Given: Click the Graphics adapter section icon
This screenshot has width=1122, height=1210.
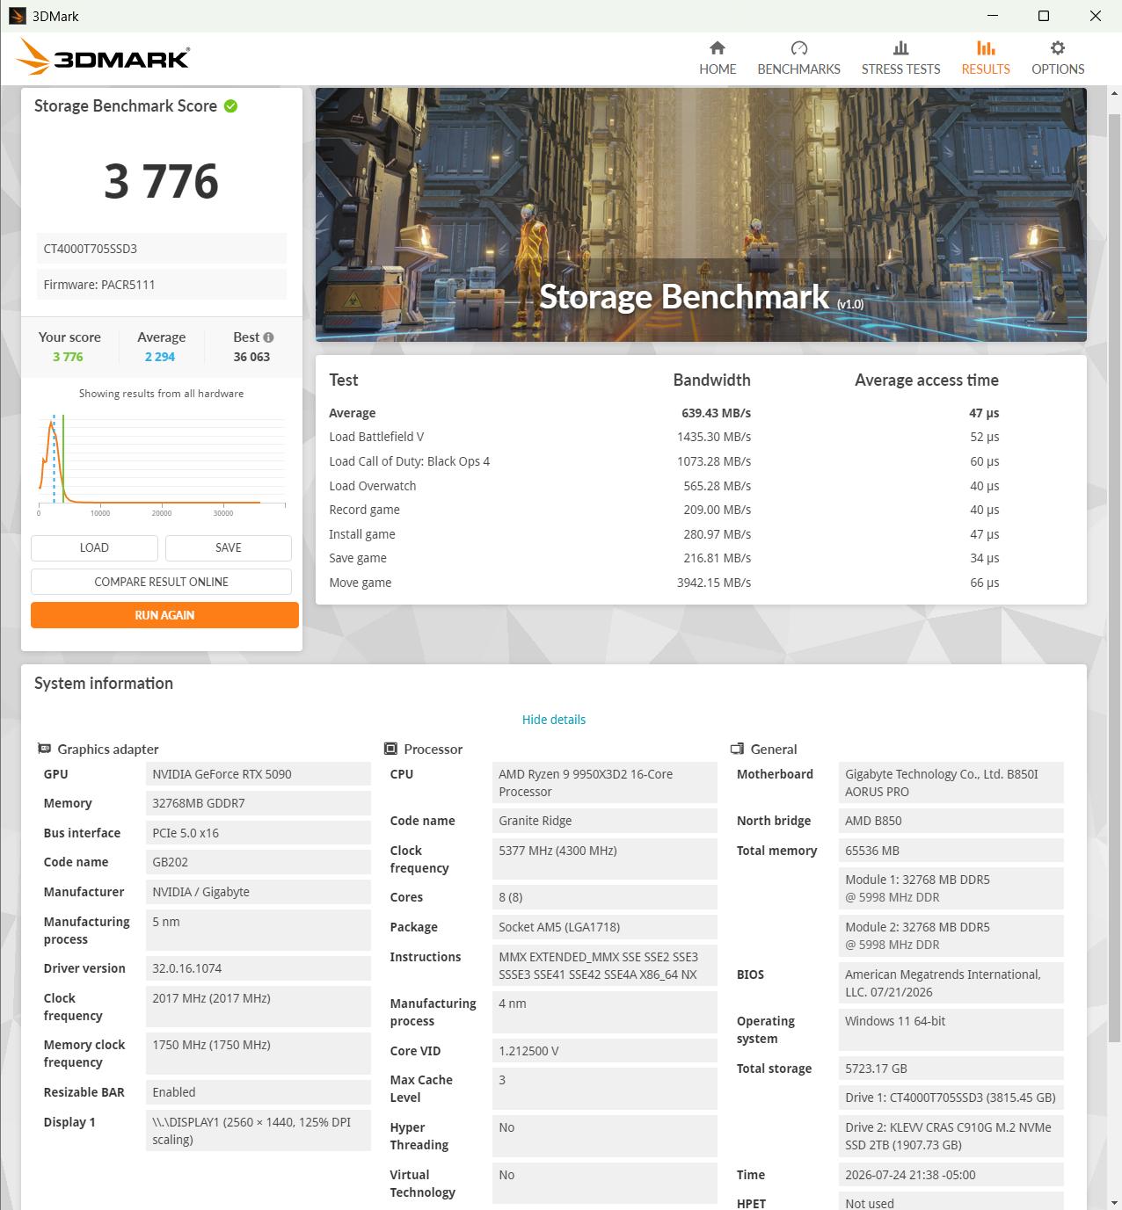Looking at the screenshot, I should [44, 749].
